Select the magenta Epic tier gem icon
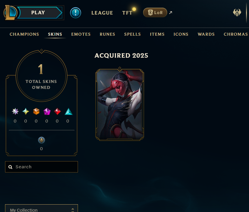This screenshot has width=249, height=212. 47,112
